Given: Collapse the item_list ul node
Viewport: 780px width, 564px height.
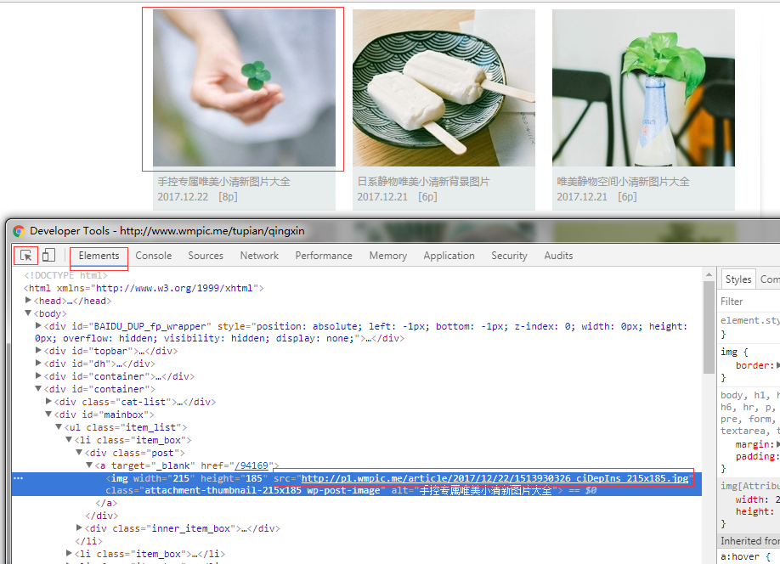Looking at the screenshot, I should point(59,427).
